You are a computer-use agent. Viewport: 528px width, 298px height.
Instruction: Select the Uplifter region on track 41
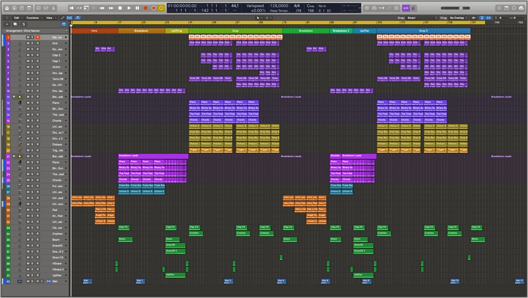[x=175, y=275]
